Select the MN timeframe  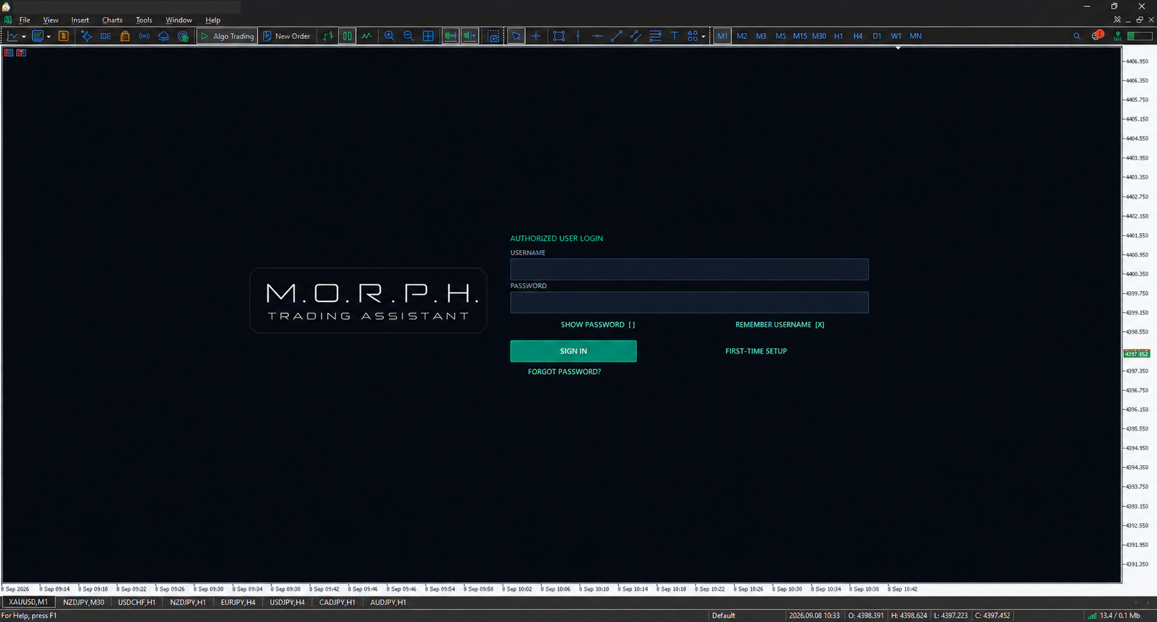pos(915,36)
